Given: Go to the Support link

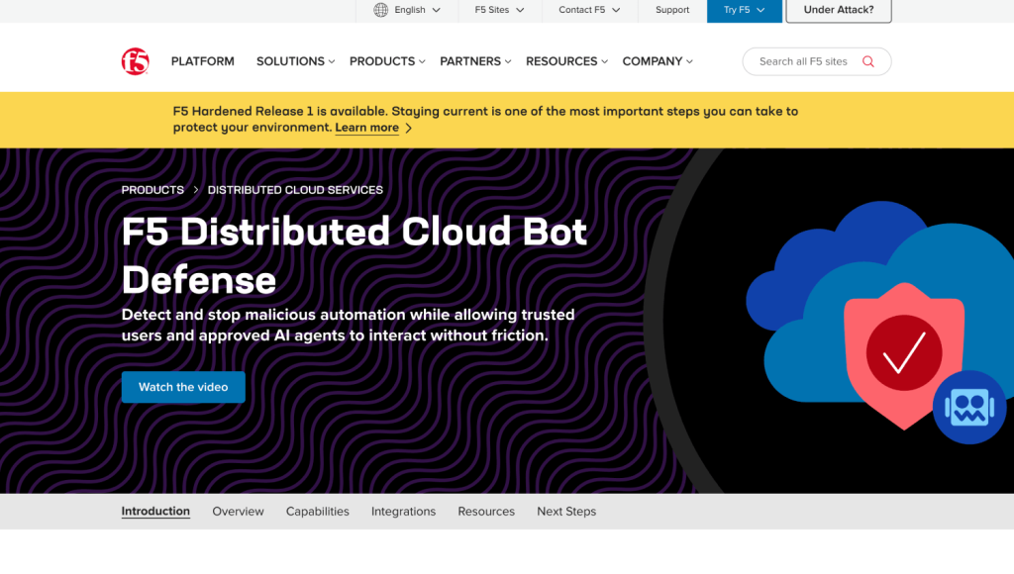Looking at the screenshot, I should (x=672, y=10).
